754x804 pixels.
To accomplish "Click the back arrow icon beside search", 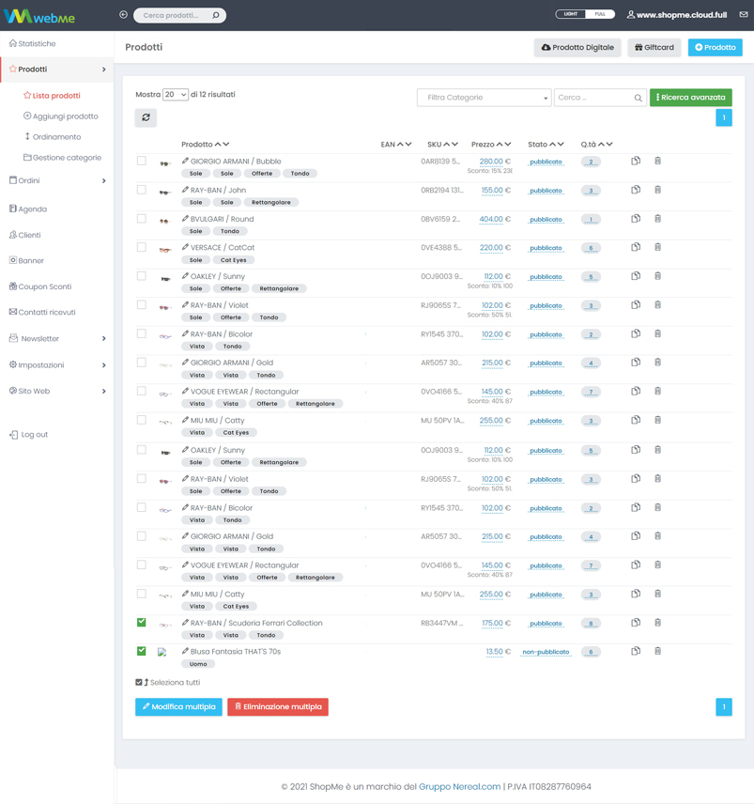I will (x=123, y=15).
